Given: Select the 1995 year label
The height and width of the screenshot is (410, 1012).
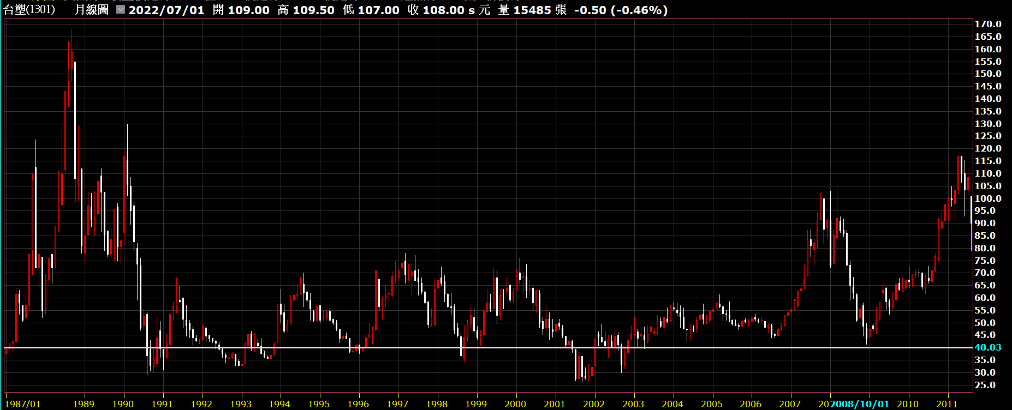Looking at the screenshot, I should point(319,404).
